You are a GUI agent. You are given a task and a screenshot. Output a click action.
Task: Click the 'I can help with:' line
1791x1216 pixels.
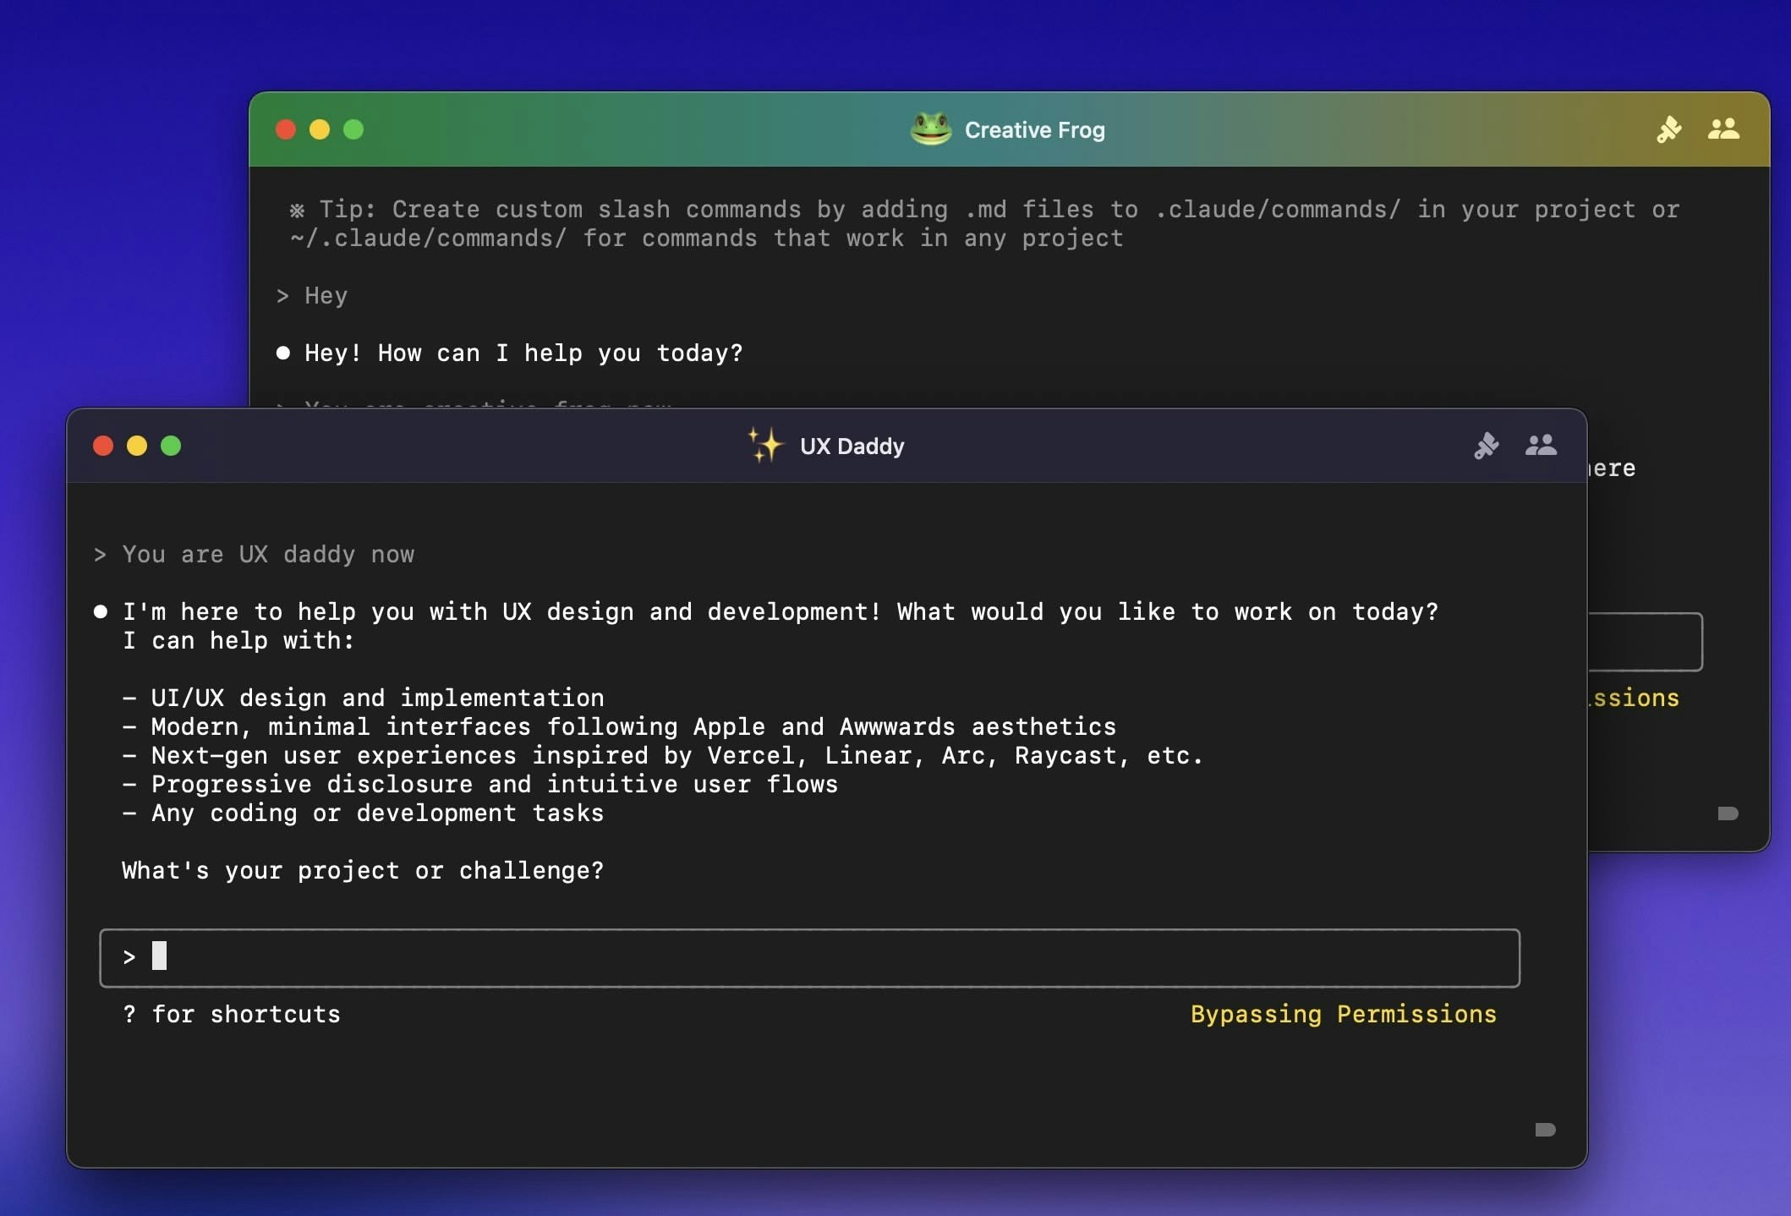[238, 641]
